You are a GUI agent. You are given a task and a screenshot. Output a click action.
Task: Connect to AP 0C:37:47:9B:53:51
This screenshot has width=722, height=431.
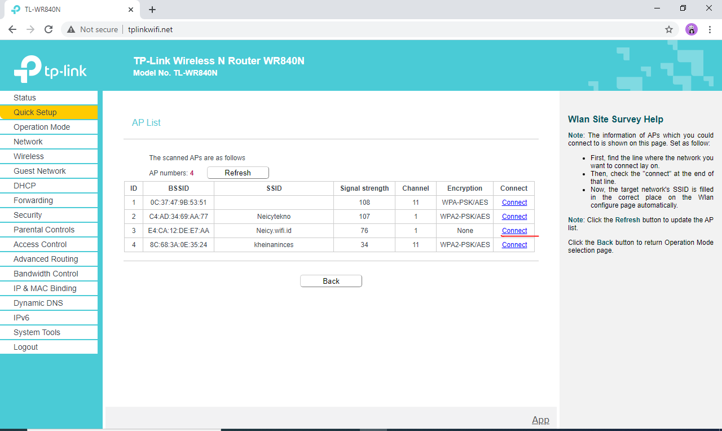pyautogui.click(x=514, y=203)
